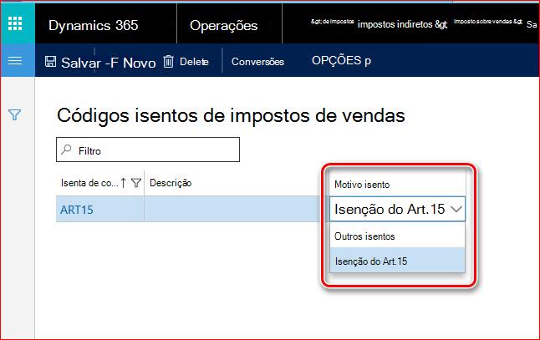This screenshot has width=540, height=340.
Task: Click impostos indiretos breadcrumb
Action: click(402, 24)
